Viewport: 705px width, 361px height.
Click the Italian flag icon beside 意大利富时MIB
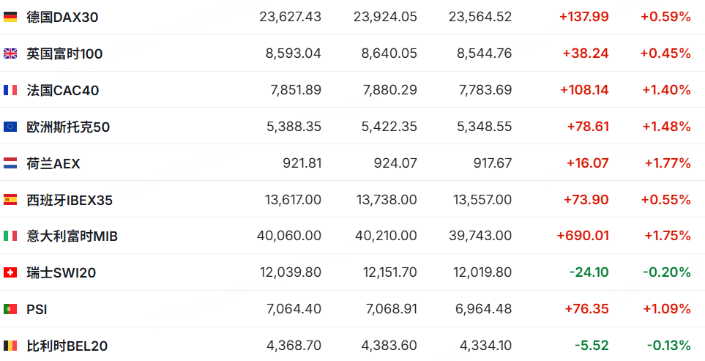pos(10,236)
